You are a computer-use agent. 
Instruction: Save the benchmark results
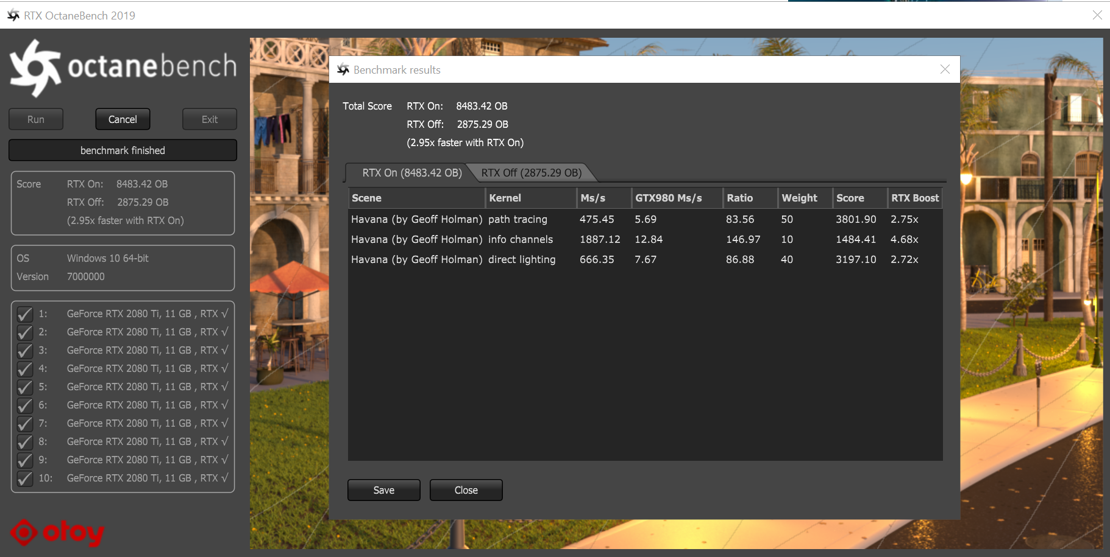click(x=384, y=490)
